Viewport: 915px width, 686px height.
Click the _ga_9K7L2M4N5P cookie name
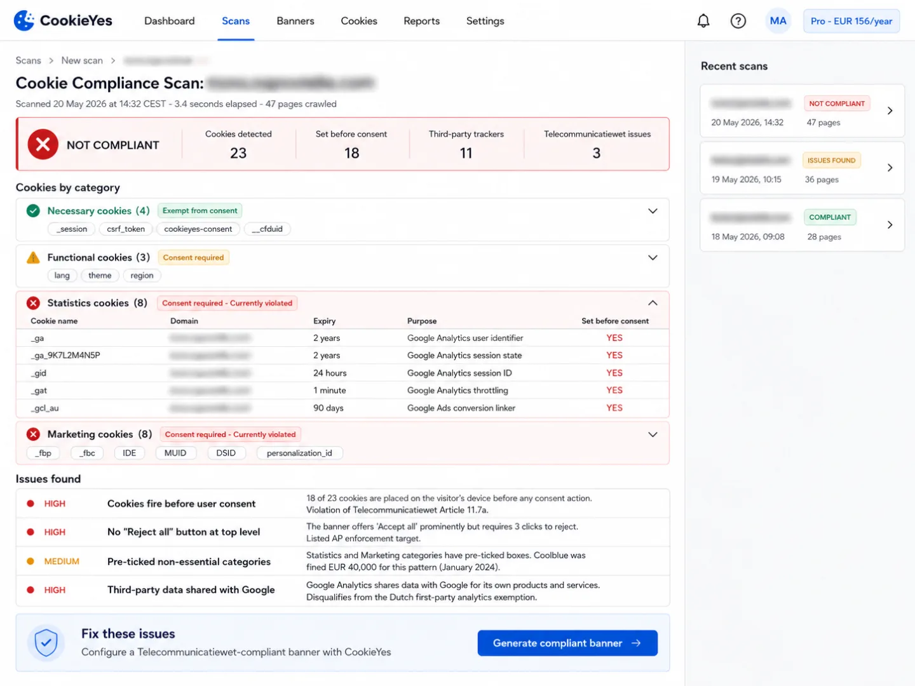tap(65, 355)
